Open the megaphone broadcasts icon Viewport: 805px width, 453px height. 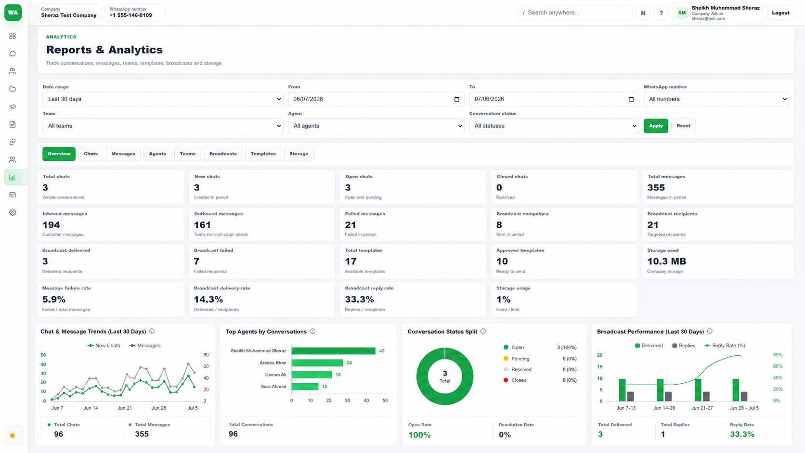click(13, 107)
